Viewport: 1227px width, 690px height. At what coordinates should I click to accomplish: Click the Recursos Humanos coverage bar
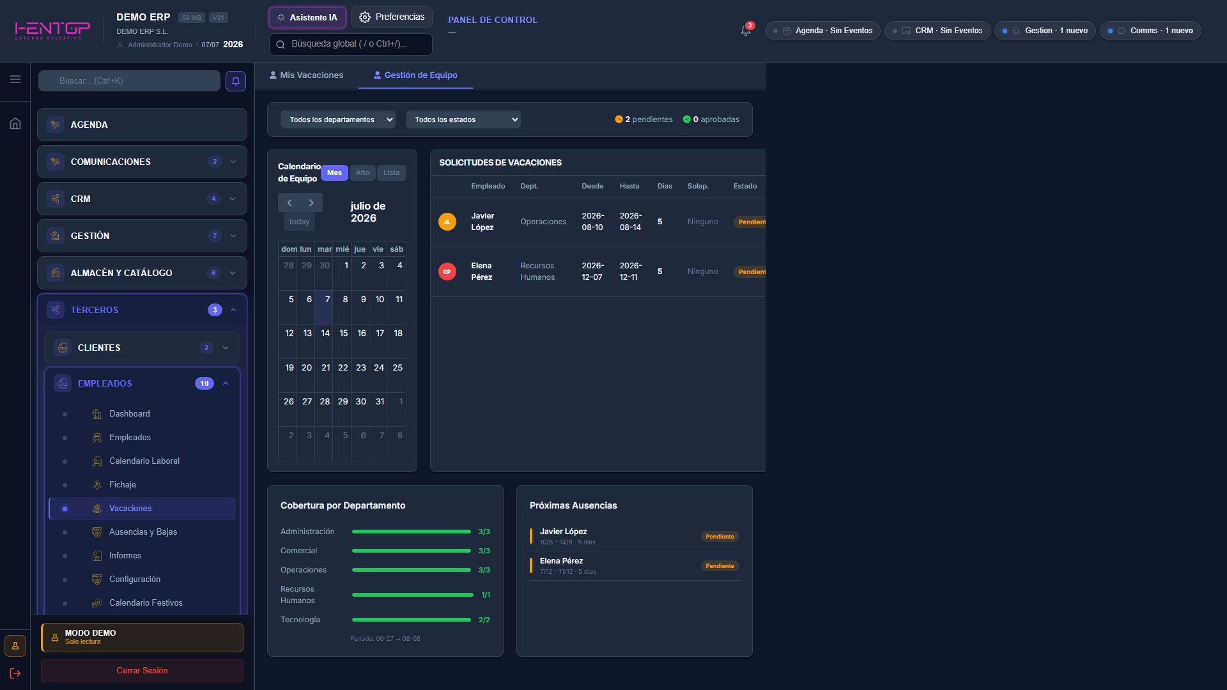click(413, 595)
